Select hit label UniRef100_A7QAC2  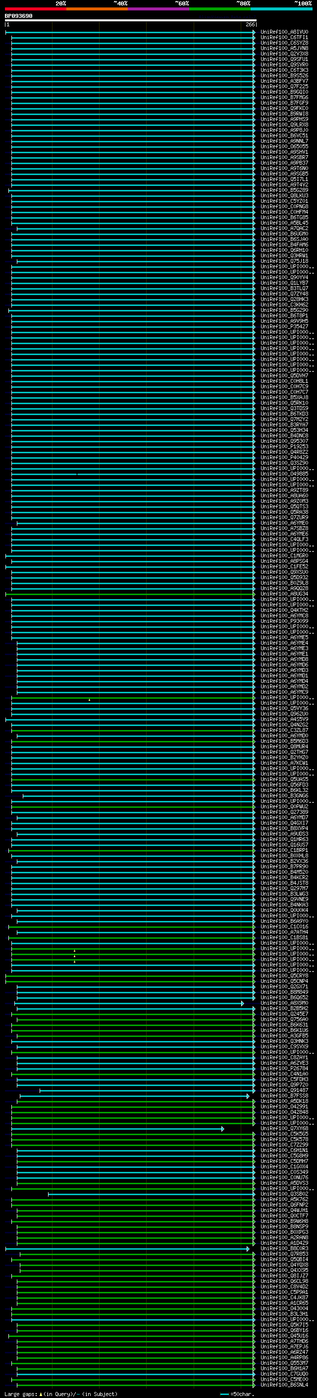click(x=284, y=229)
